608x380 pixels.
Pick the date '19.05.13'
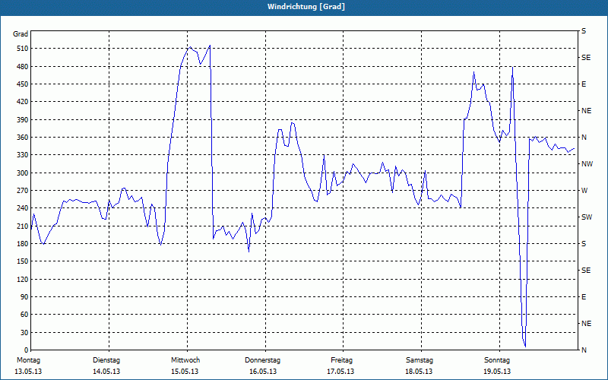(498, 372)
